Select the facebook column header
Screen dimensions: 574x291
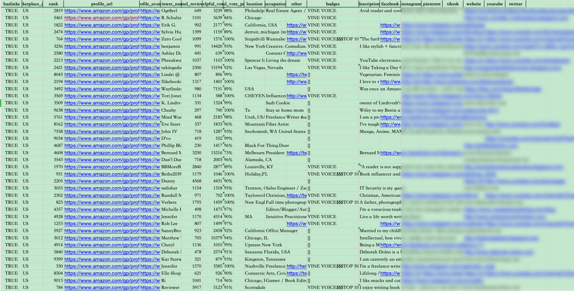click(390, 4)
